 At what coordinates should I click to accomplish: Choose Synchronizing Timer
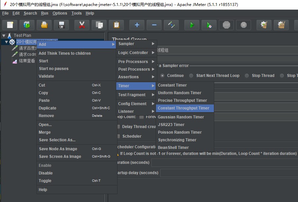click(185, 140)
